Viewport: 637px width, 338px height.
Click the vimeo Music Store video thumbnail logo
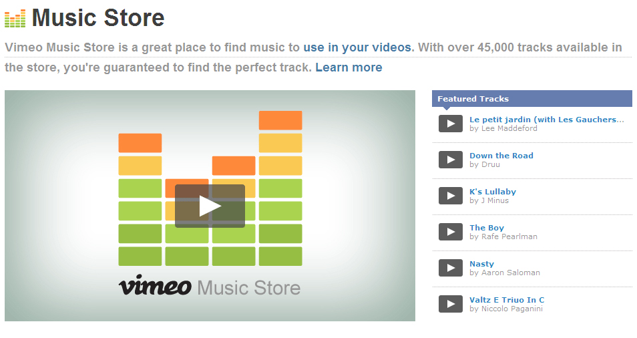[x=210, y=287]
